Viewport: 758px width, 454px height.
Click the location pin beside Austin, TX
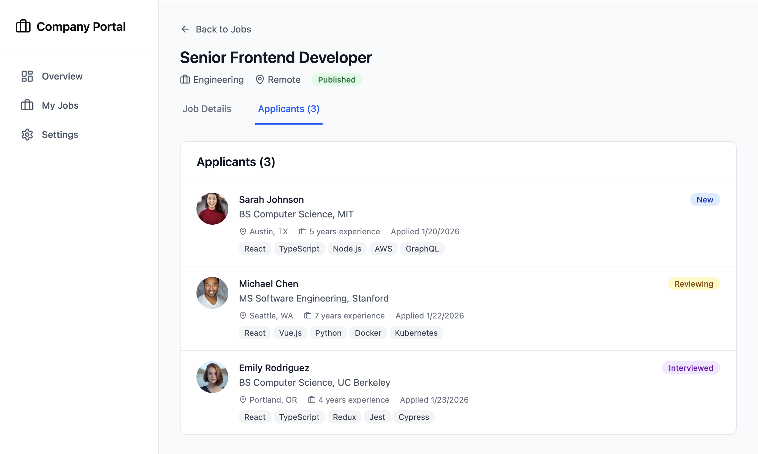(242, 231)
